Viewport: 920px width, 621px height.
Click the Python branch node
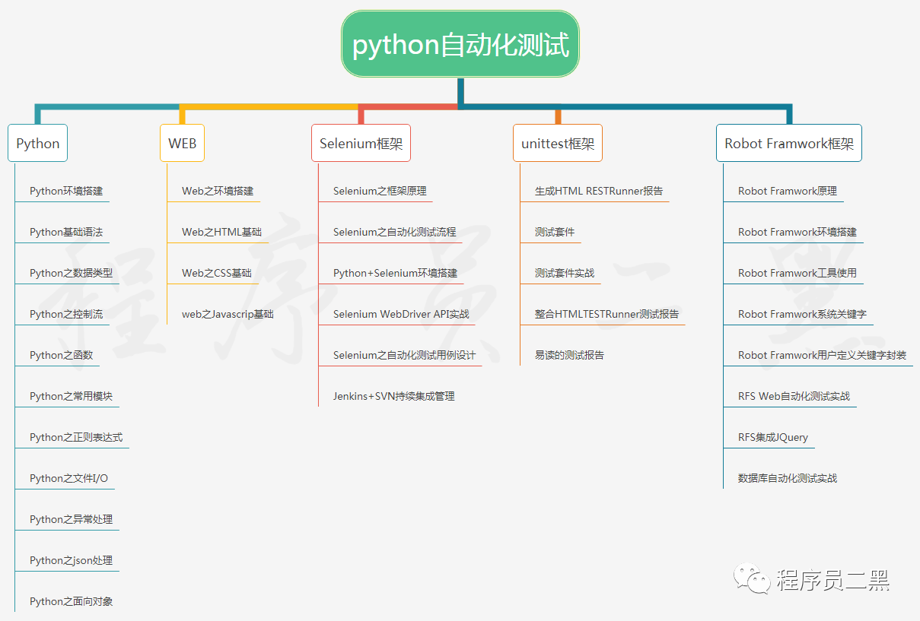(x=37, y=144)
